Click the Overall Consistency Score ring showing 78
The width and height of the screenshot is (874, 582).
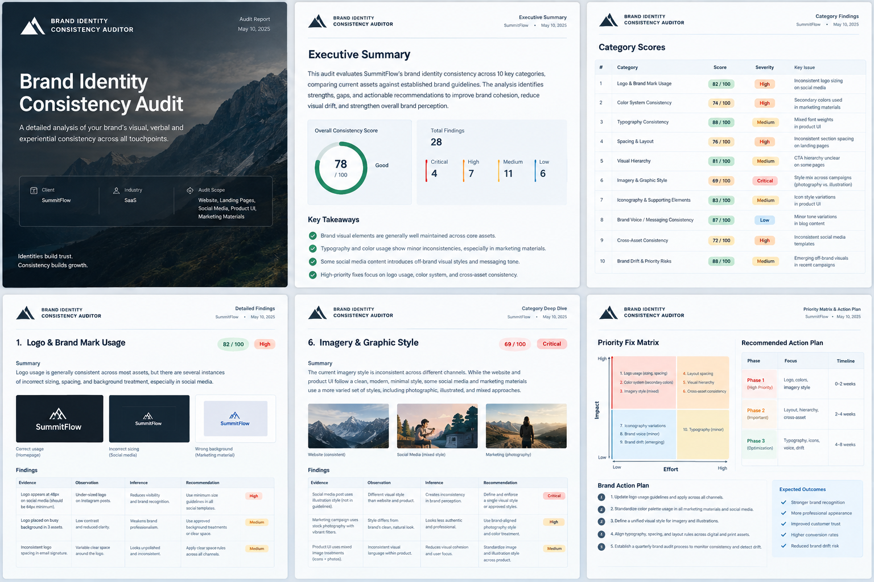click(x=341, y=168)
